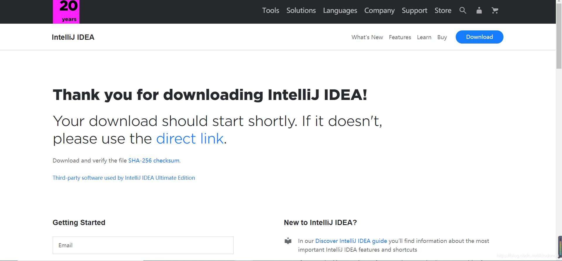Click the JetBrains 20 years logo
Screen dimensions: 562x261
66,12
